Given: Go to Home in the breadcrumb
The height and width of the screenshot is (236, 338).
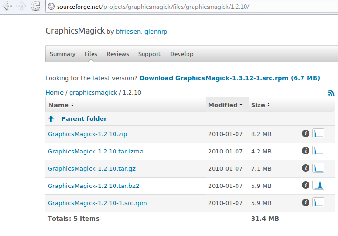Looking at the screenshot, I should click(x=55, y=92).
